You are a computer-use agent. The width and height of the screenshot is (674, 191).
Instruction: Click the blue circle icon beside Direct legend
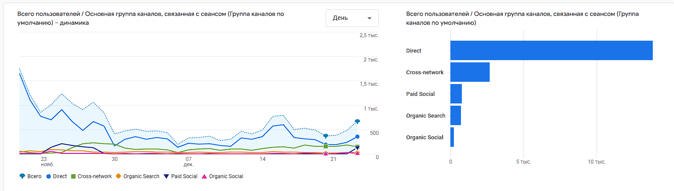click(48, 176)
